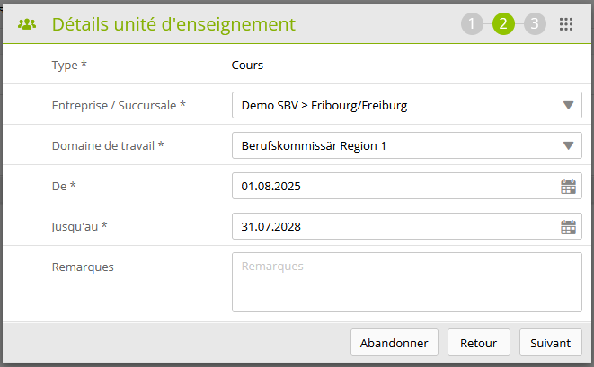
Task: Expand the Entreprise / Succursale dropdown arrow
Action: click(x=568, y=106)
